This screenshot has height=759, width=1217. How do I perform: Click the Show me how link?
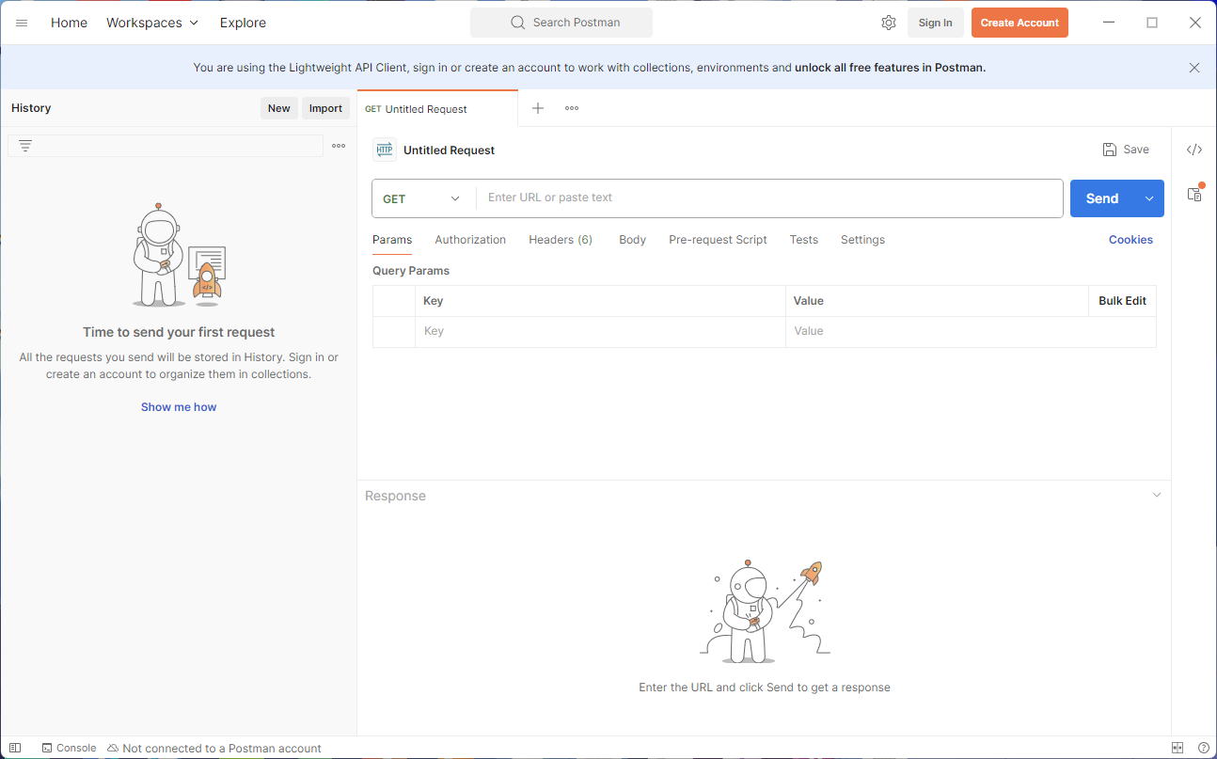click(179, 407)
